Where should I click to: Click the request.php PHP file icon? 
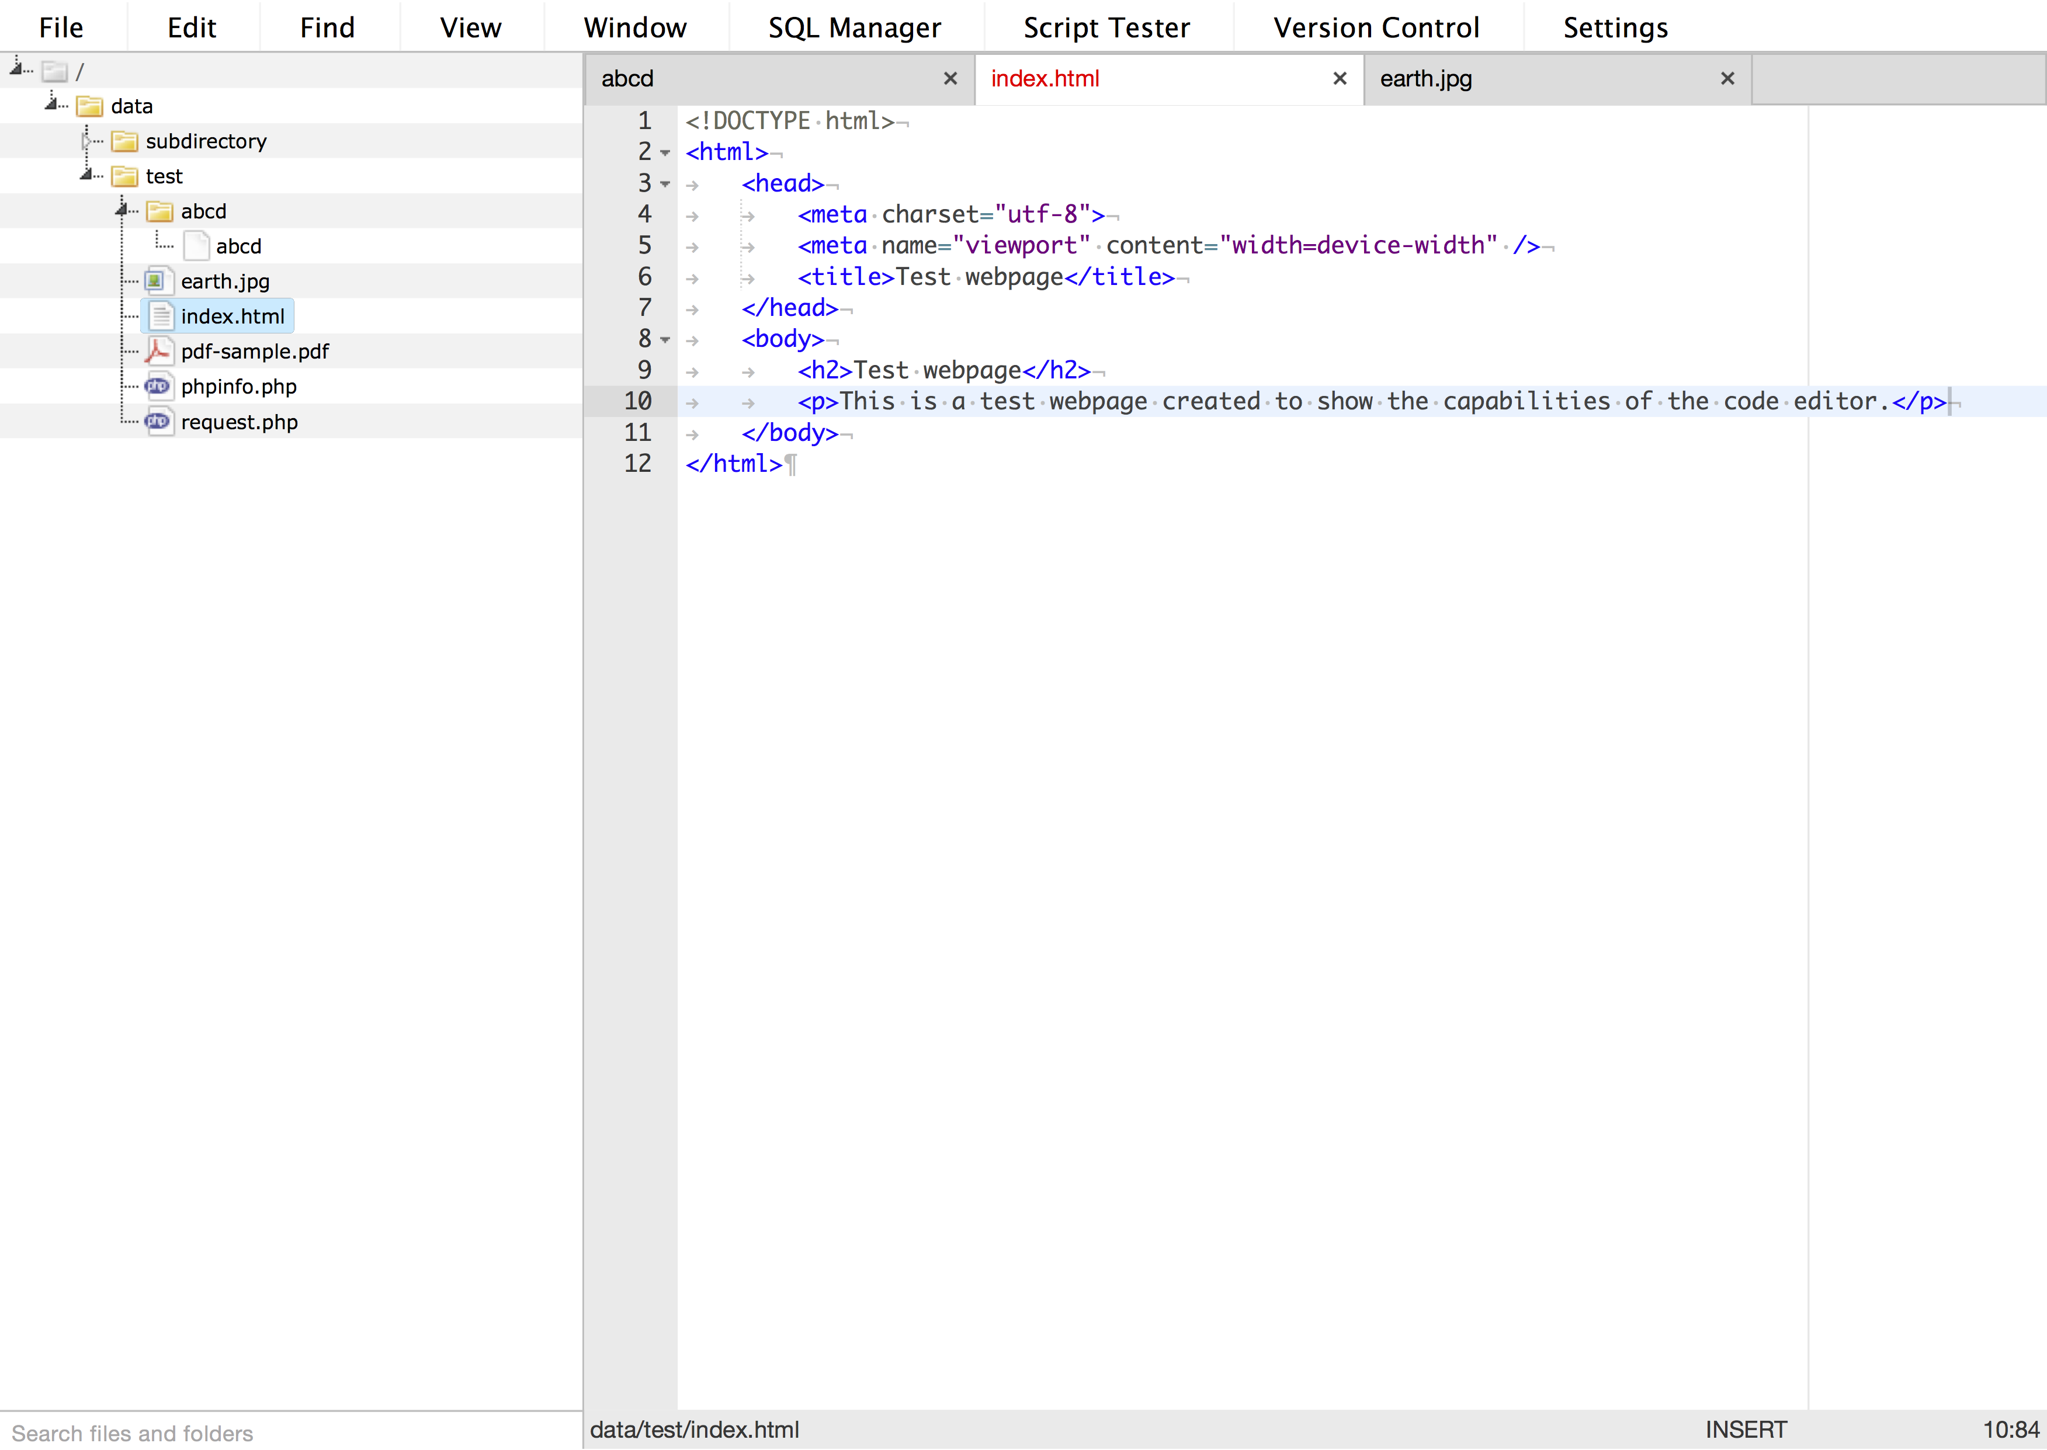158,422
